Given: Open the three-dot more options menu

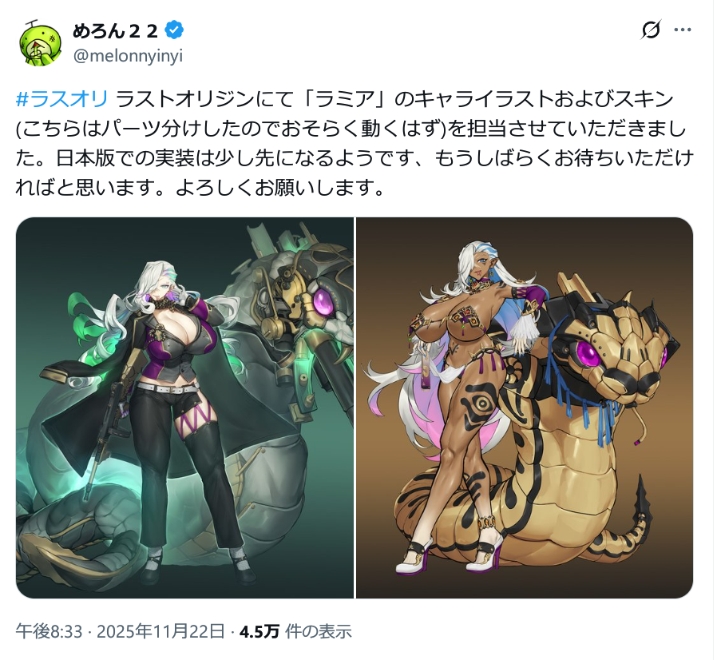Looking at the screenshot, I should pos(683,30).
